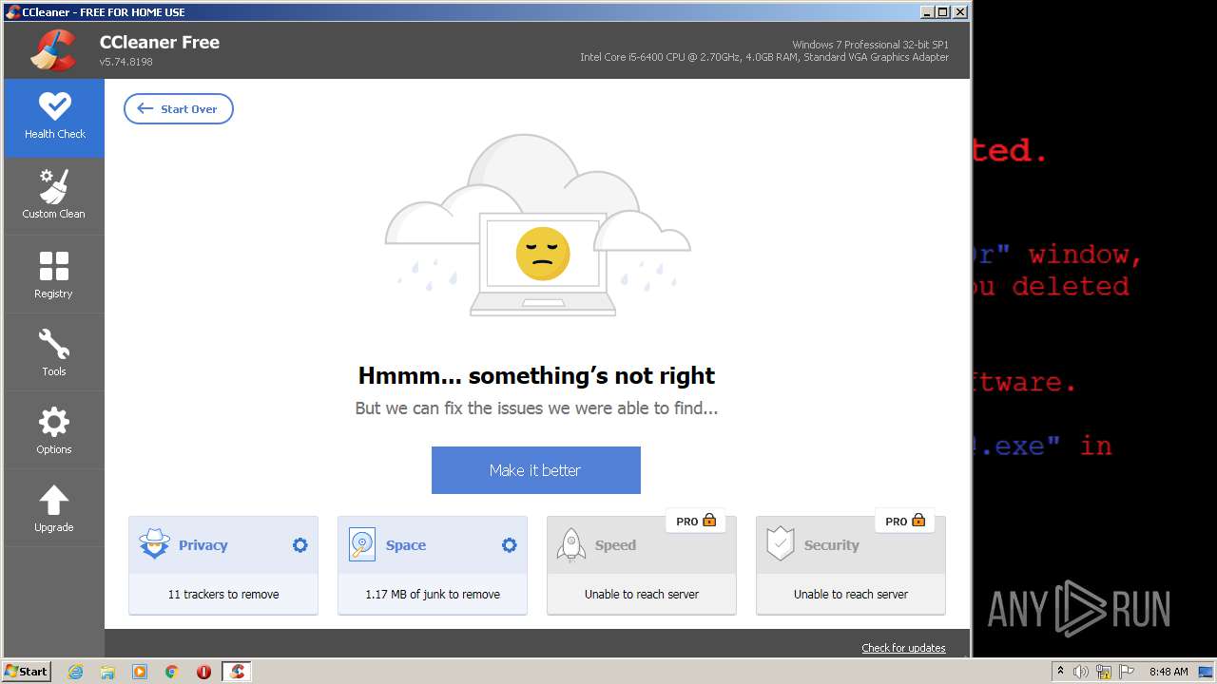Screen dimensions: 1217x684
Task: Open the Health Check section
Action: coord(54,118)
